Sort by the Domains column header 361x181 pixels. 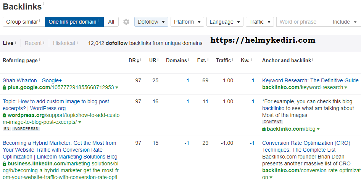[176, 61]
